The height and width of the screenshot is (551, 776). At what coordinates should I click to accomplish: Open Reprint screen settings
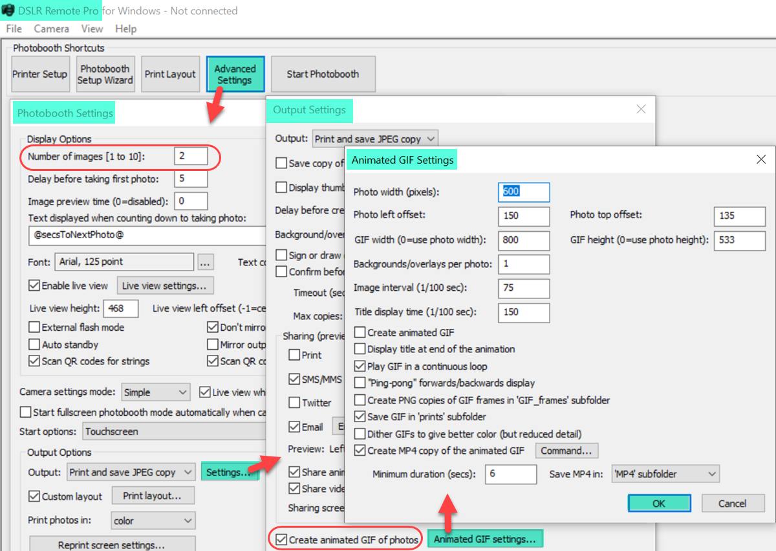(x=113, y=544)
